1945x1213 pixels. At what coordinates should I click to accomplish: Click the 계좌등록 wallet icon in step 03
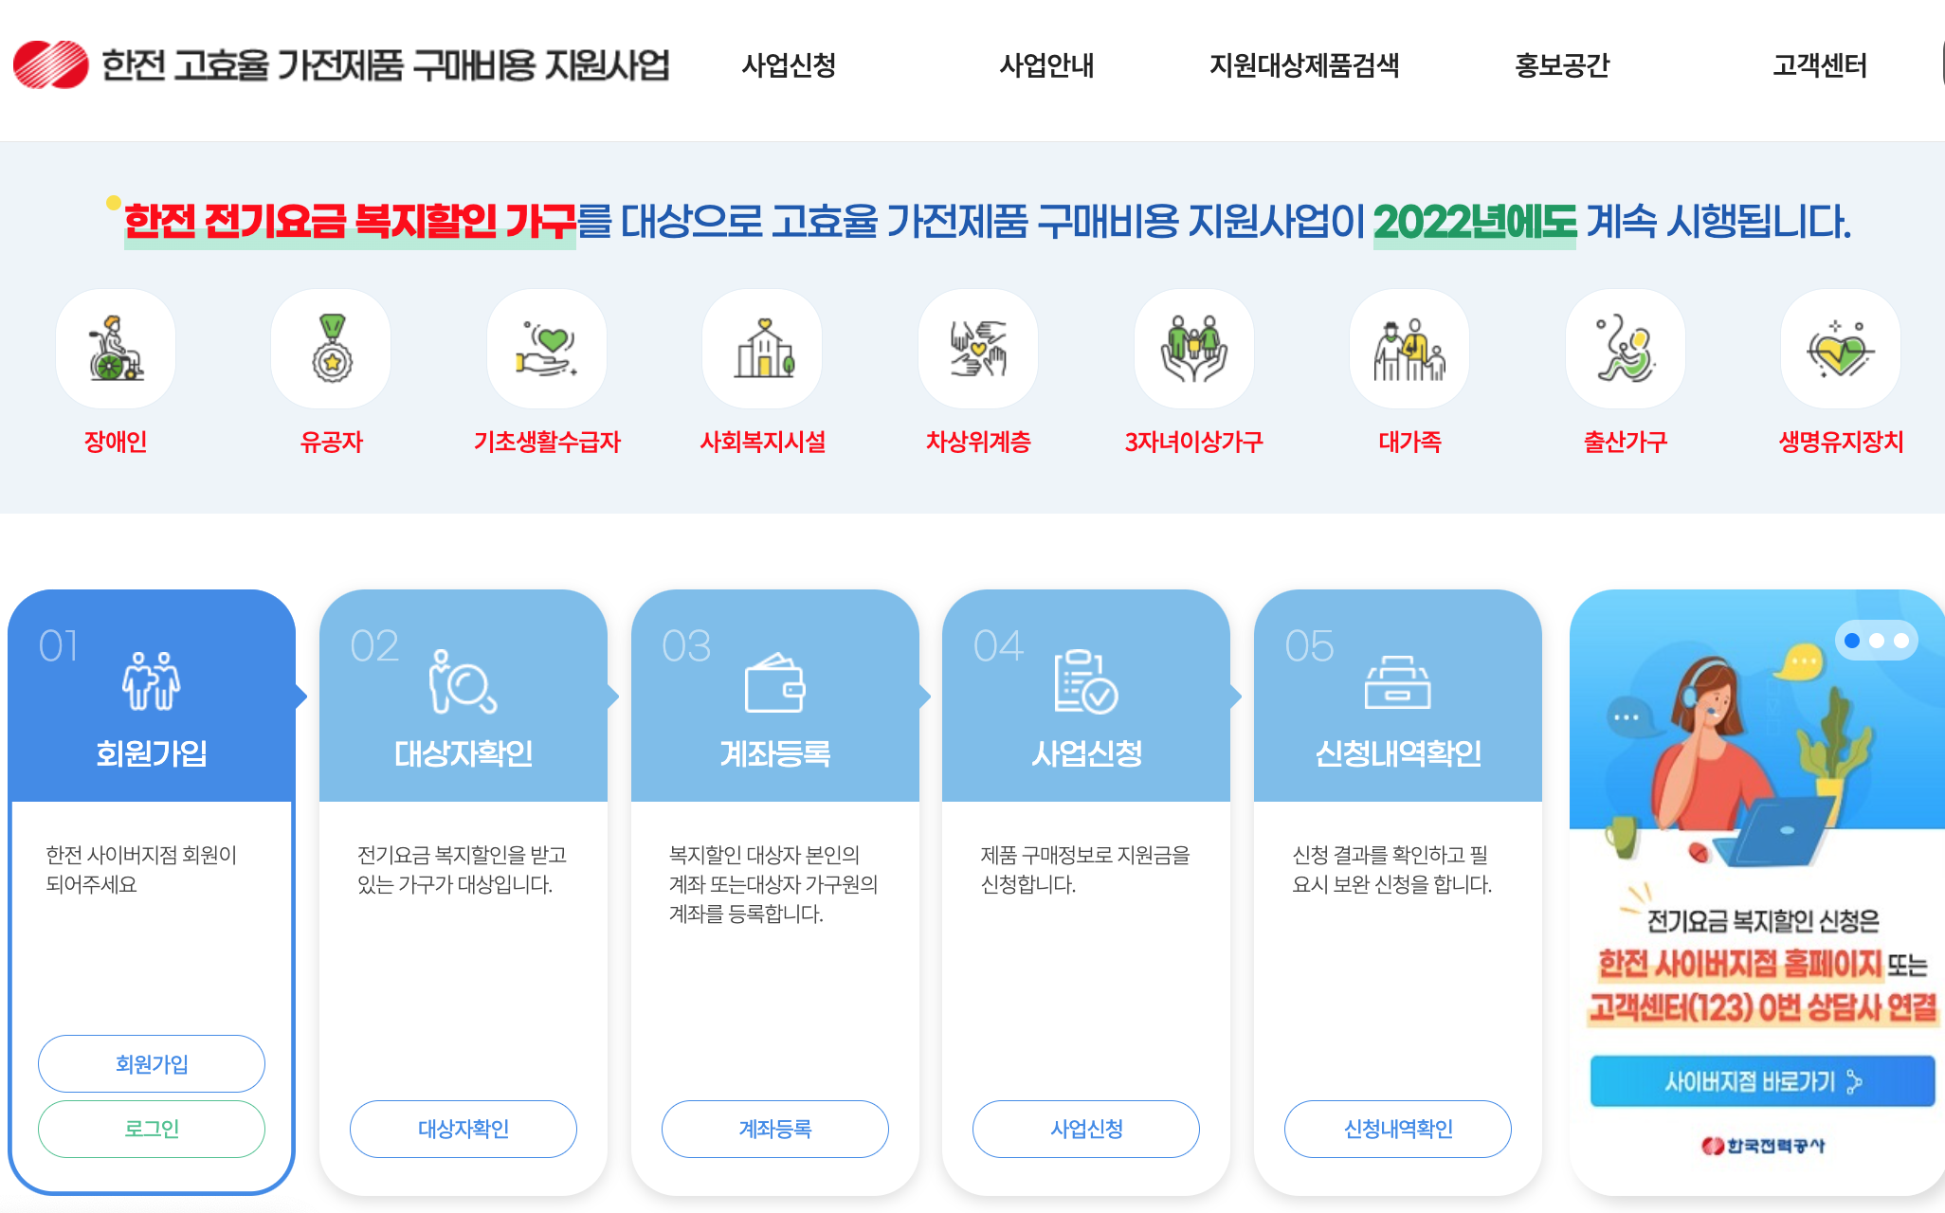click(x=774, y=682)
